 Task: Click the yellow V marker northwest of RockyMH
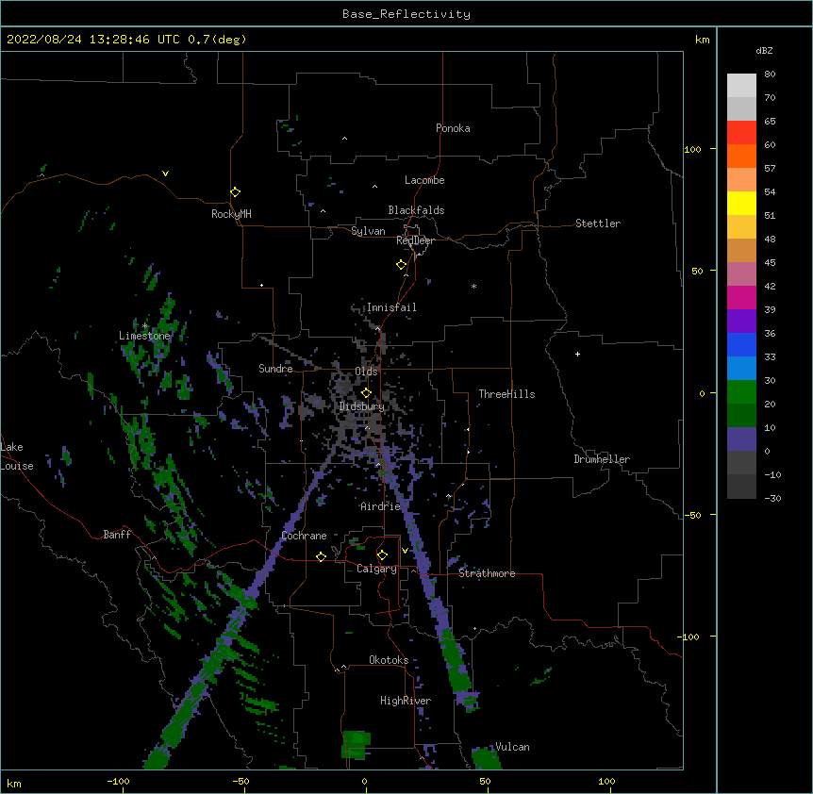coord(165,174)
